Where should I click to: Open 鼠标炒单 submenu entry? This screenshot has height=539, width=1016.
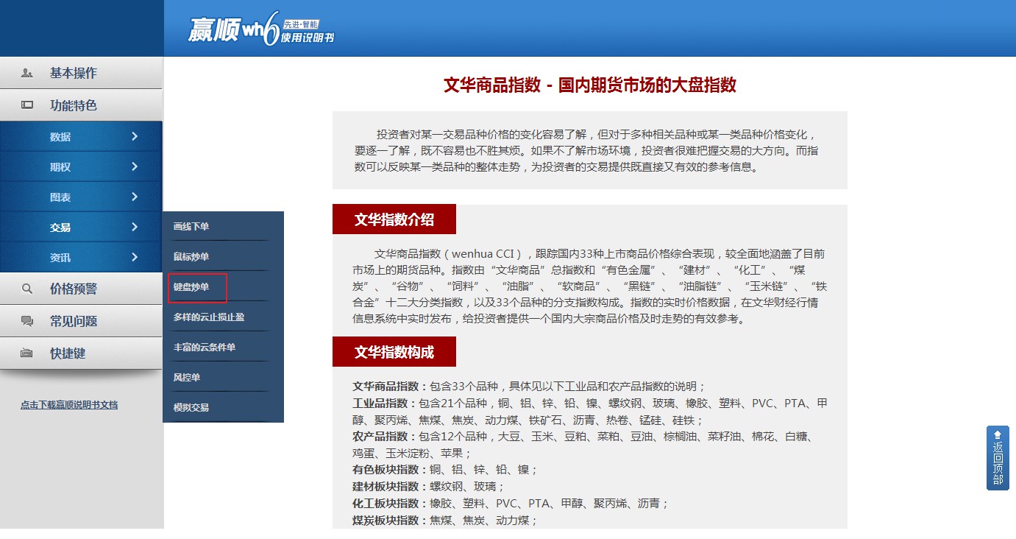click(191, 256)
